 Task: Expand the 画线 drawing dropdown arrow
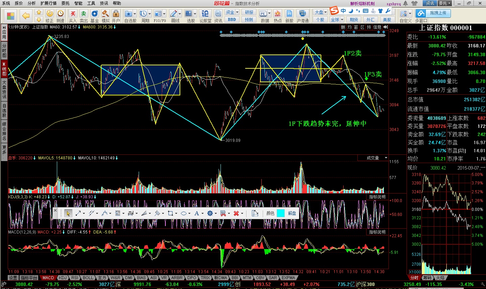tap(180, 14)
